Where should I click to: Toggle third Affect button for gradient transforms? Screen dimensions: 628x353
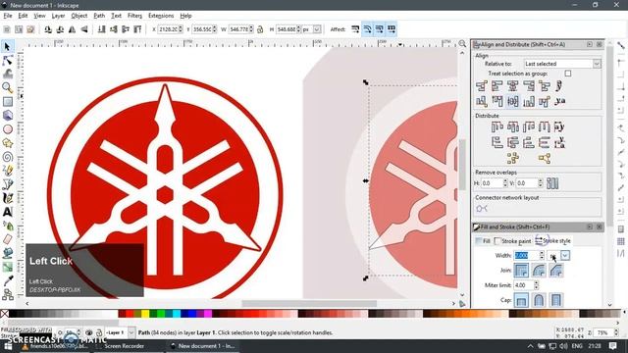(380, 29)
